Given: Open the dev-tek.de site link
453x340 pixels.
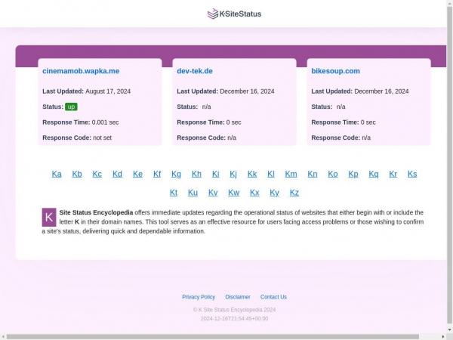Looking at the screenshot, I should click(195, 71).
